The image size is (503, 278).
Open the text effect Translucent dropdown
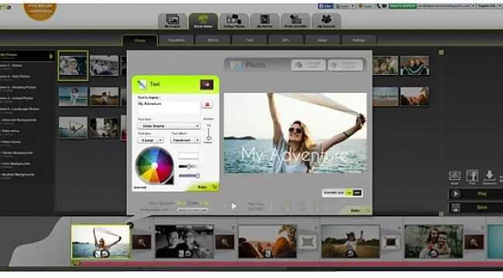(186, 140)
